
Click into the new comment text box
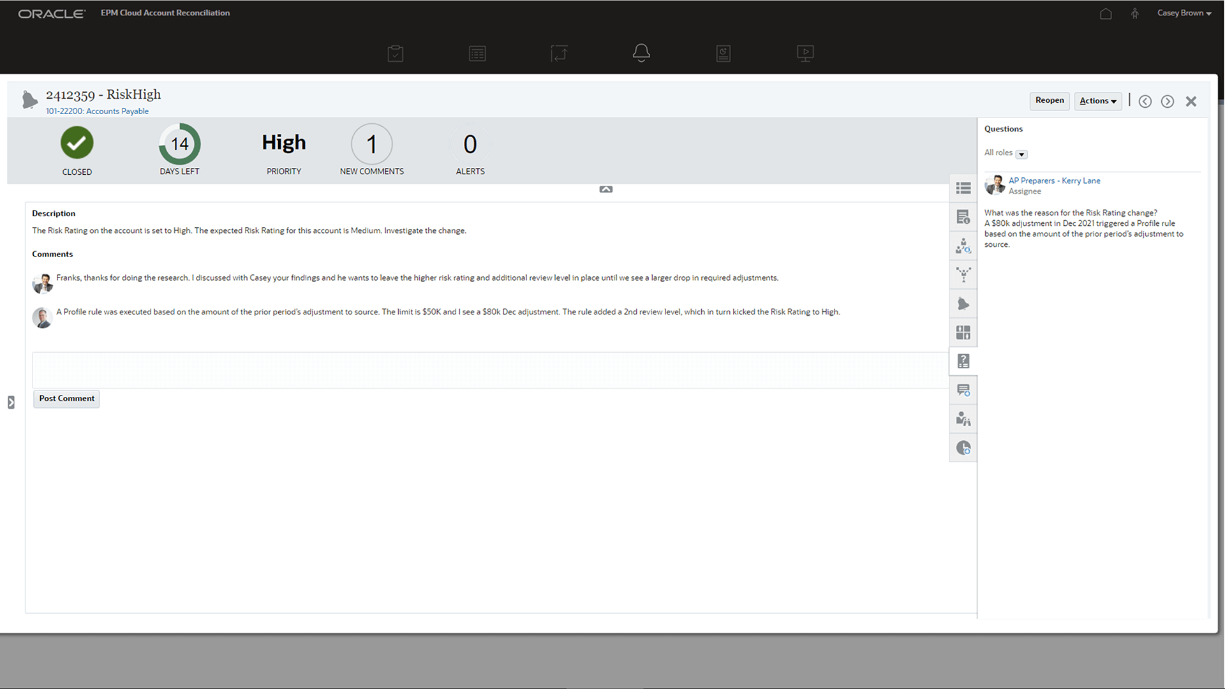pyautogui.click(x=490, y=370)
